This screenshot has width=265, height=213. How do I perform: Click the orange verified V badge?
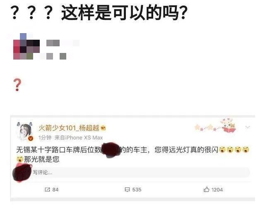[31, 139]
